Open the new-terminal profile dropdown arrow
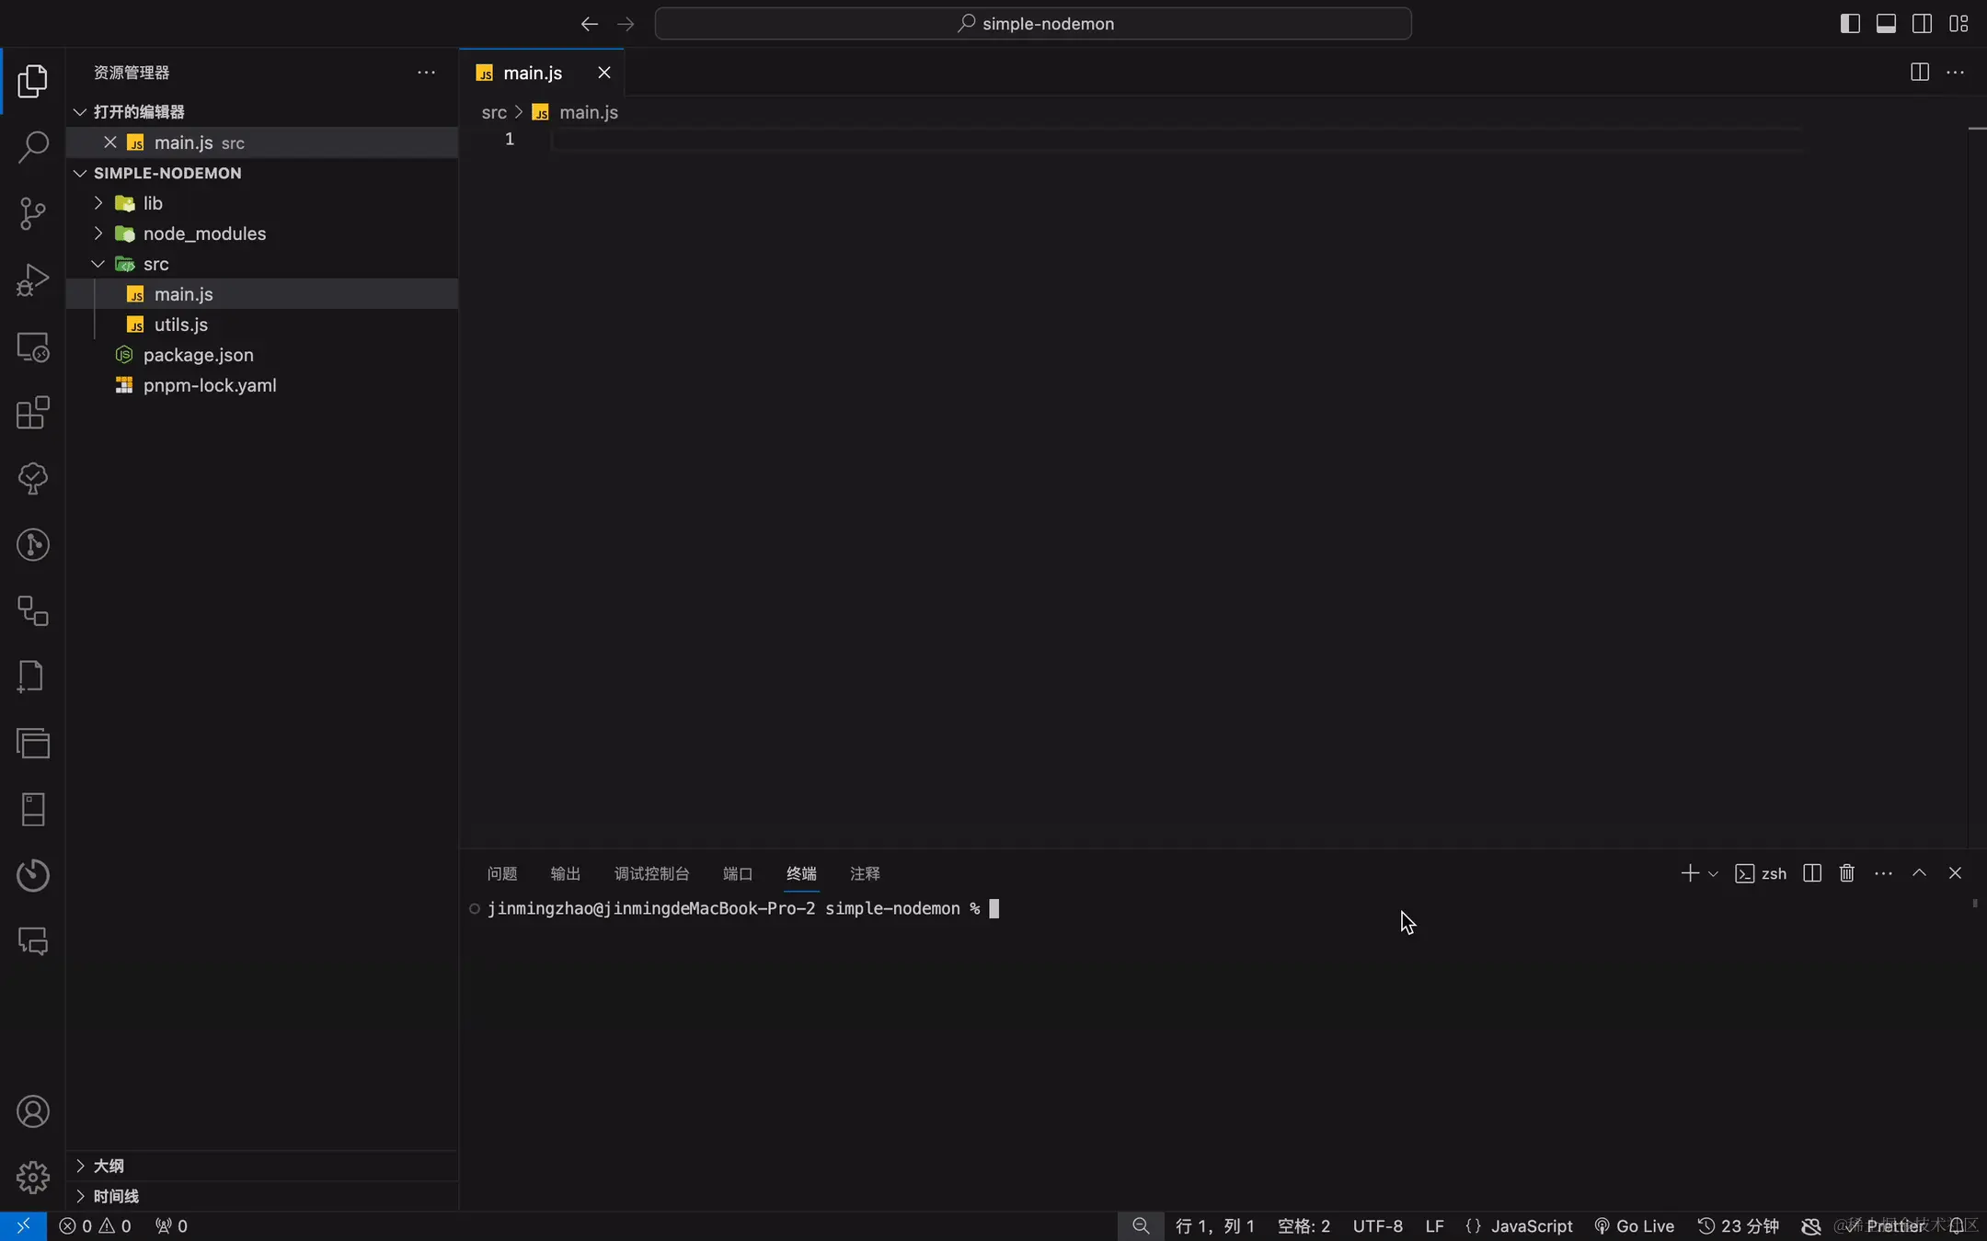The image size is (1987, 1241). [1713, 874]
